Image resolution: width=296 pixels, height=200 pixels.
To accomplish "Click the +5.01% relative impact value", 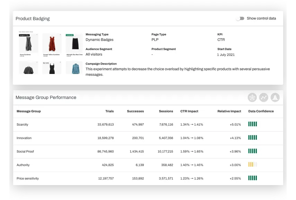I will coord(235,125).
